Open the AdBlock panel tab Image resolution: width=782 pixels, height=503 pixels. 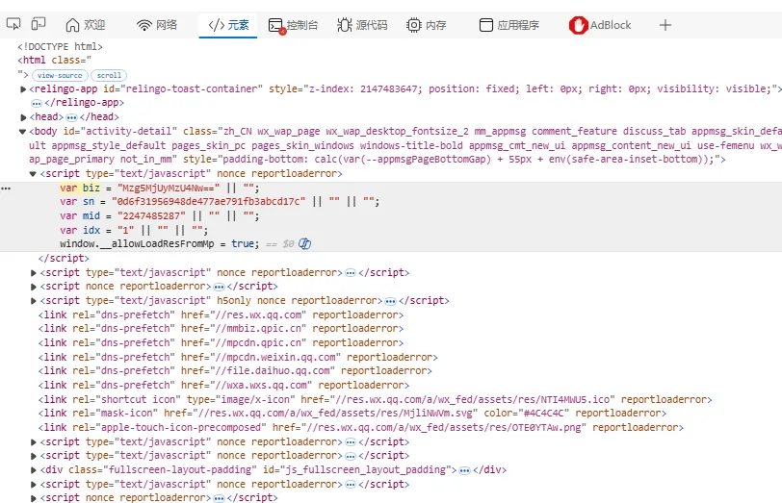coord(600,25)
